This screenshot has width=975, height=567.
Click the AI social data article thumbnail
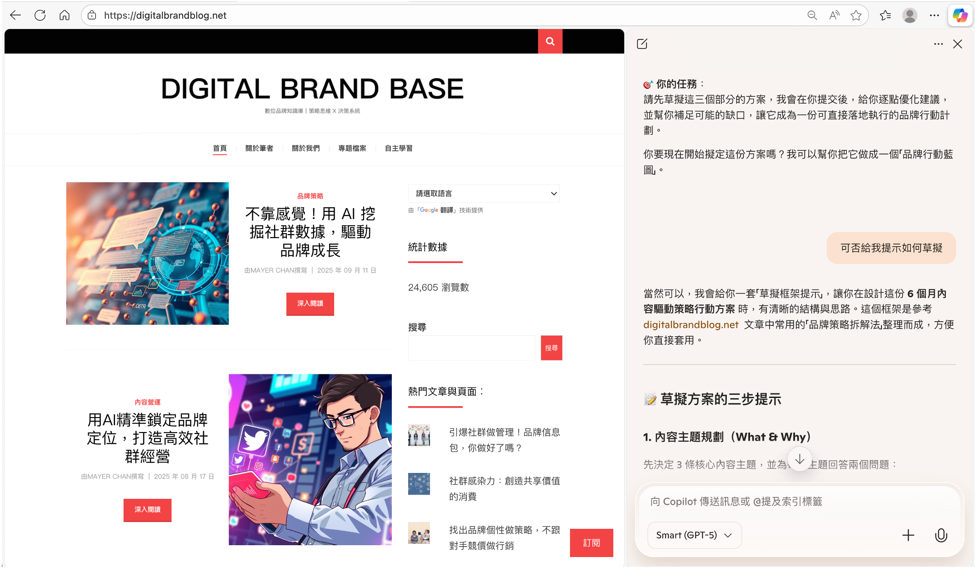147,254
